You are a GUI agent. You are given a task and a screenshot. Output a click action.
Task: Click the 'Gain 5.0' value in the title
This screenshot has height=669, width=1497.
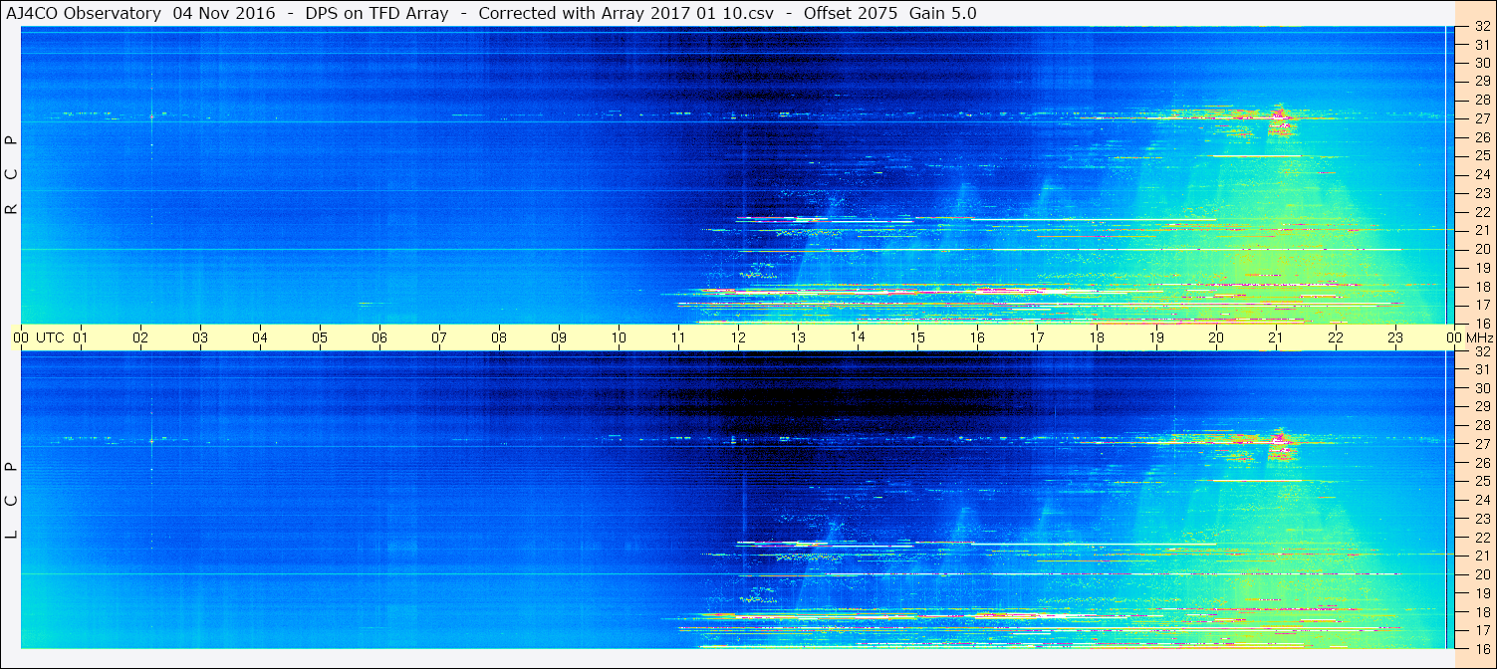coord(943,13)
